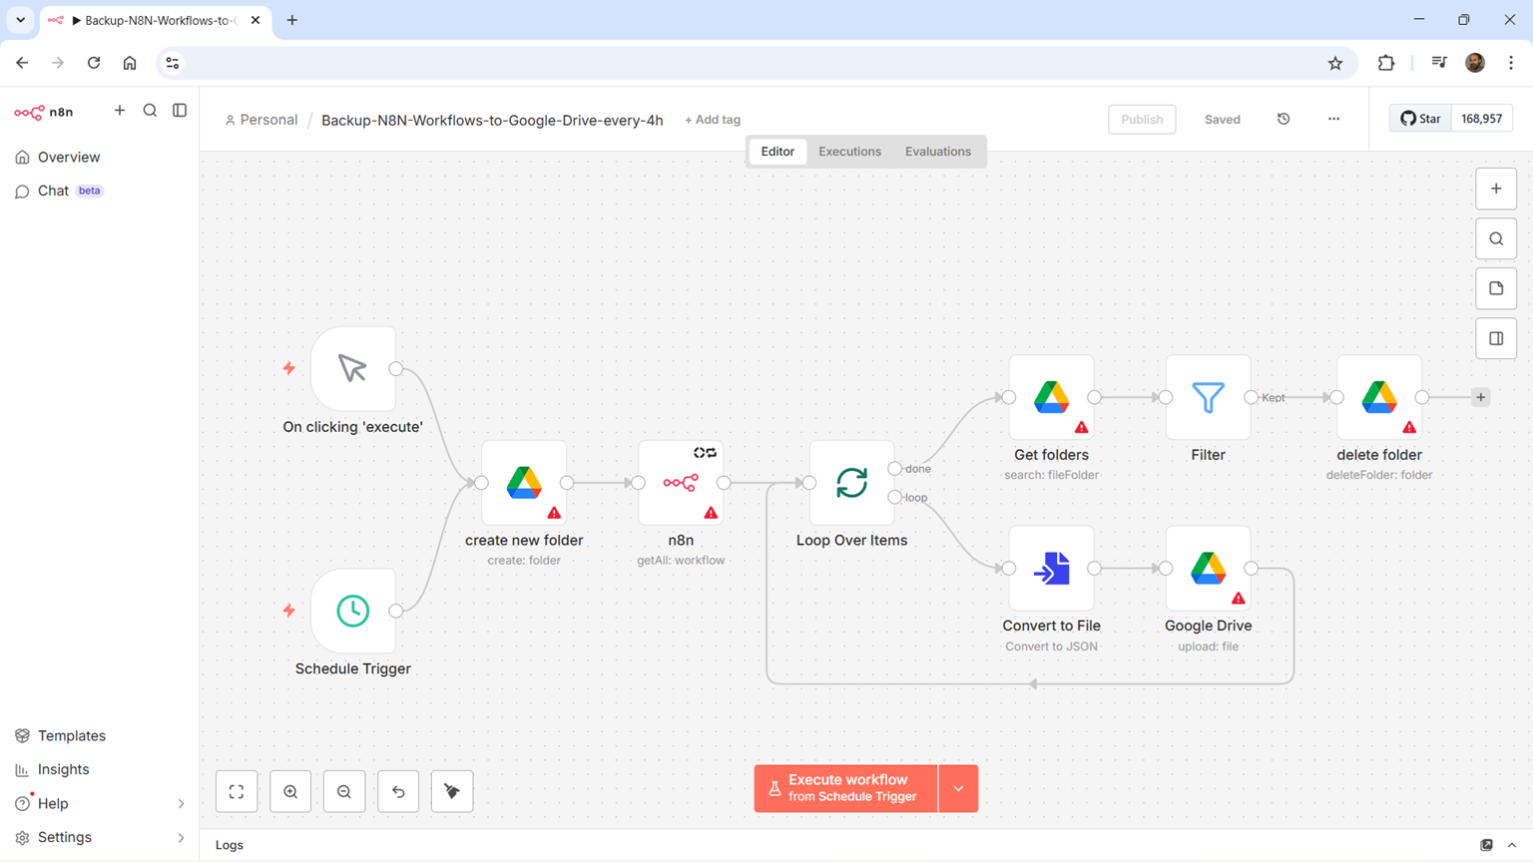This screenshot has width=1533, height=862.
Task: Click the Add tag link
Action: (713, 120)
